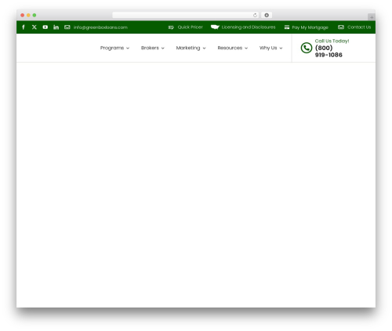Open the YouTube social icon
Image resolution: width=392 pixels, height=331 pixels.
(45, 27)
